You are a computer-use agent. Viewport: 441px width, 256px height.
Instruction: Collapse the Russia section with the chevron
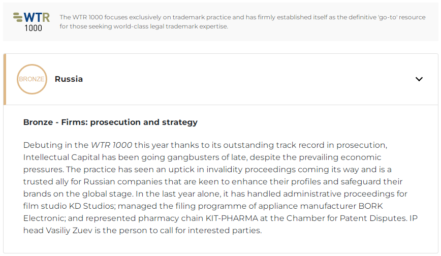[x=419, y=79]
